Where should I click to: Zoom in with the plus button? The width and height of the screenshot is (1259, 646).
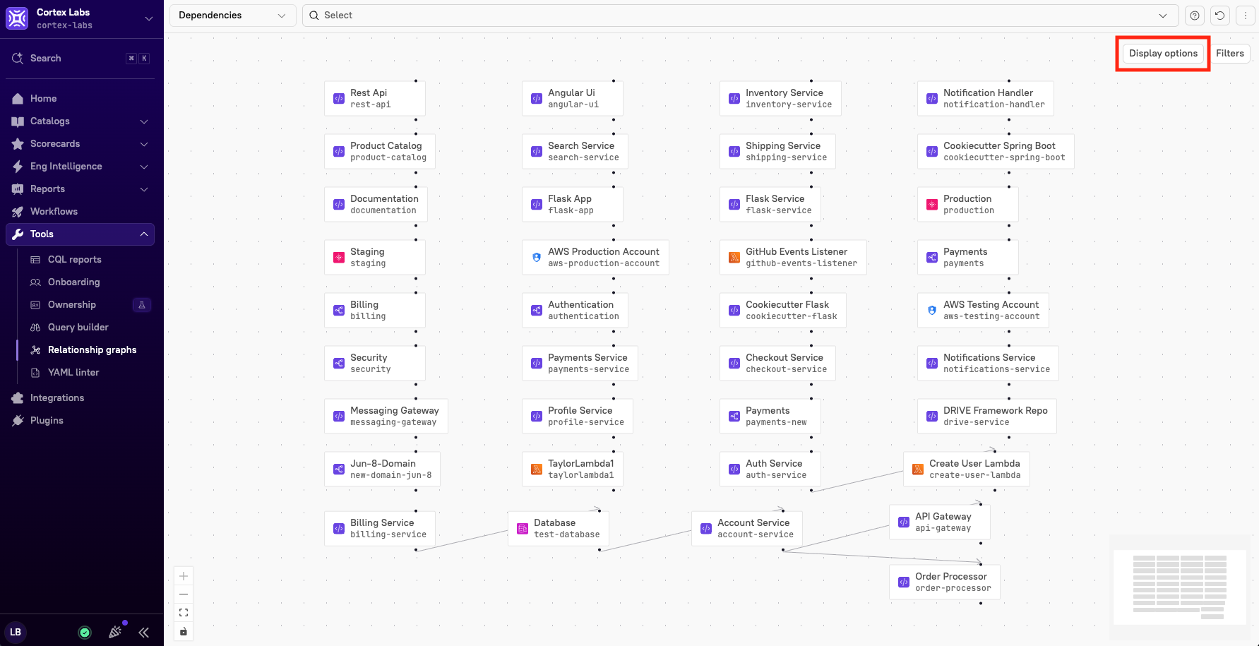click(x=184, y=576)
